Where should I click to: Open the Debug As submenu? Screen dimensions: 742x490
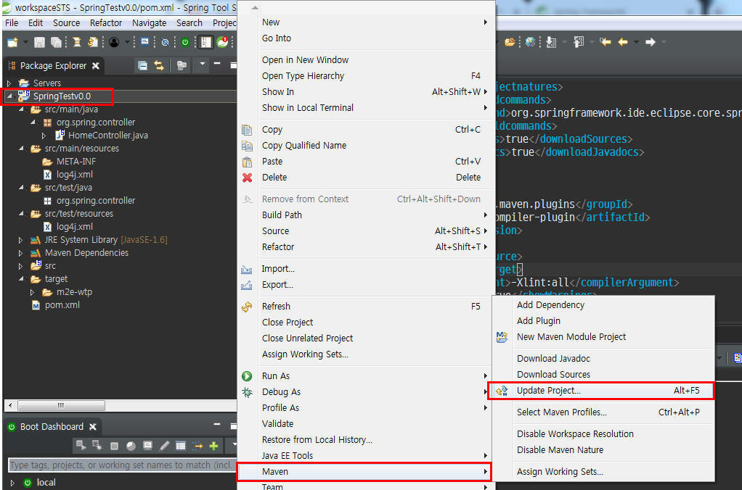365,392
